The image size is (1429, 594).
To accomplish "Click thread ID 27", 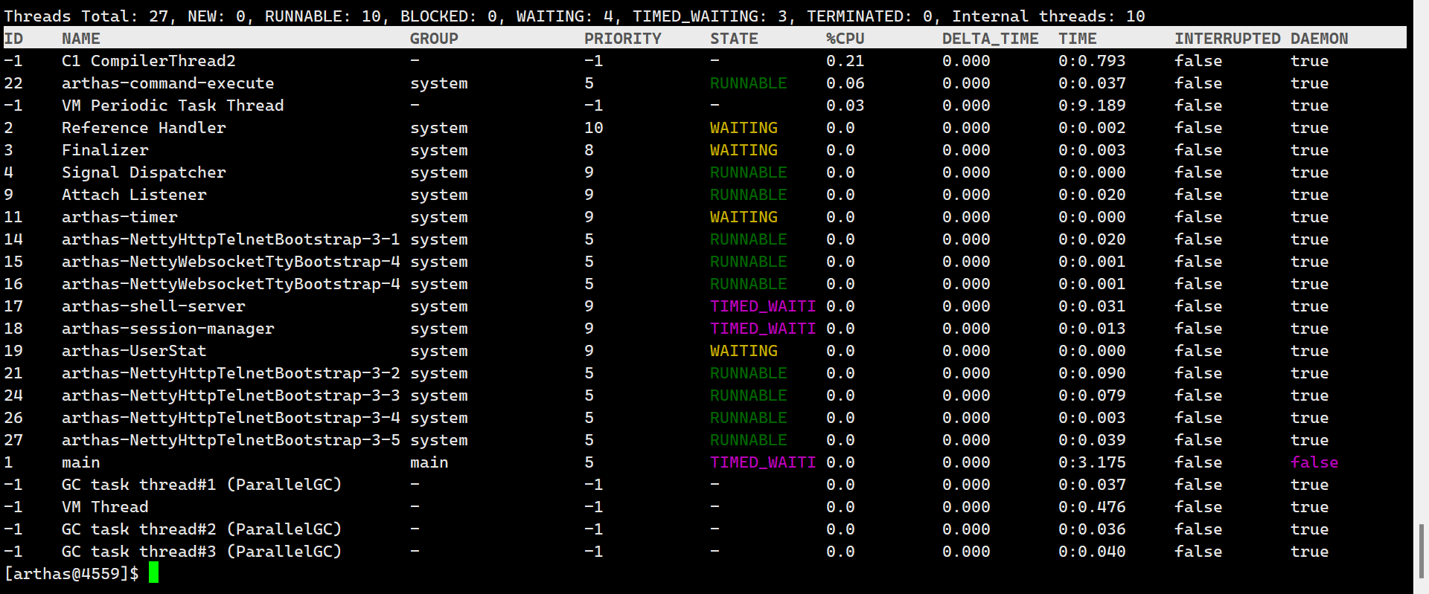I will tap(13, 440).
